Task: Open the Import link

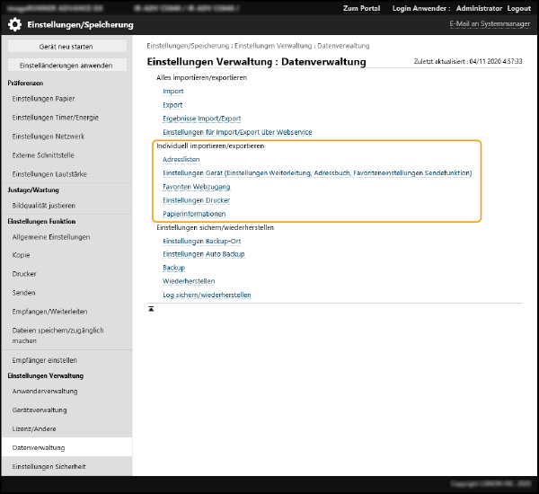Action: click(172, 92)
